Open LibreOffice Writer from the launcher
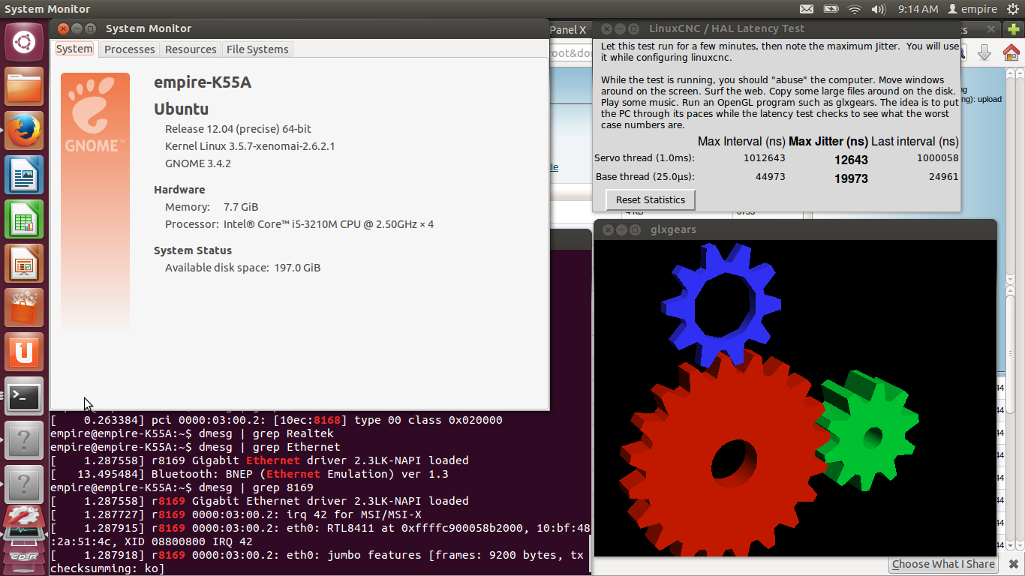1025x576 pixels. click(24, 175)
